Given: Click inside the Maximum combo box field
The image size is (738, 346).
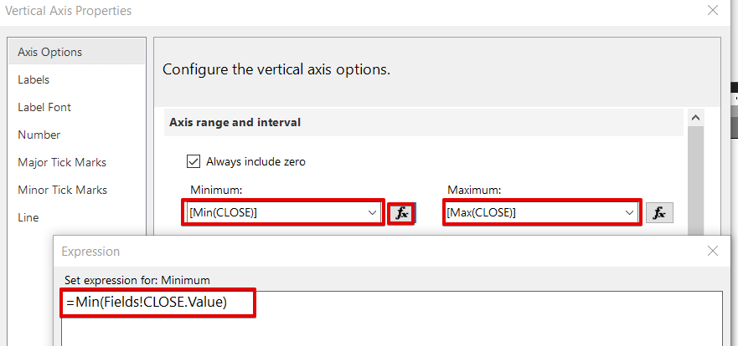Looking at the screenshot, I should point(534,213).
